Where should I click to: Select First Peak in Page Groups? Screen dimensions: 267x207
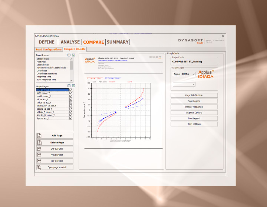53,62
